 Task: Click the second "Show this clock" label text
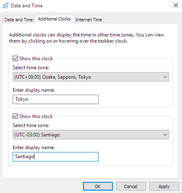(x=36, y=116)
